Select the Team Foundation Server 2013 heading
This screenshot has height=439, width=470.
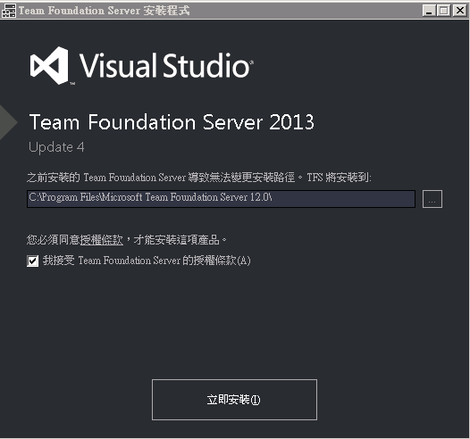click(x=172, y=122)
